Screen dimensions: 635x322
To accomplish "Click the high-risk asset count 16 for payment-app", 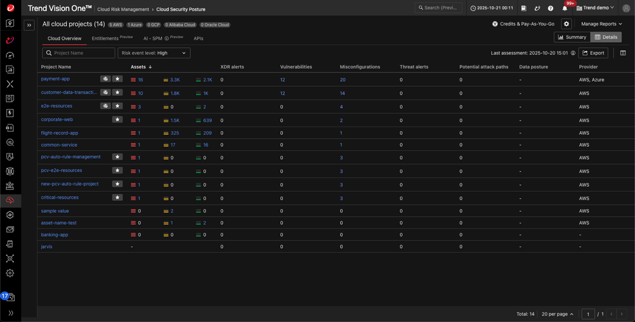I will click(x=140, y=80).
